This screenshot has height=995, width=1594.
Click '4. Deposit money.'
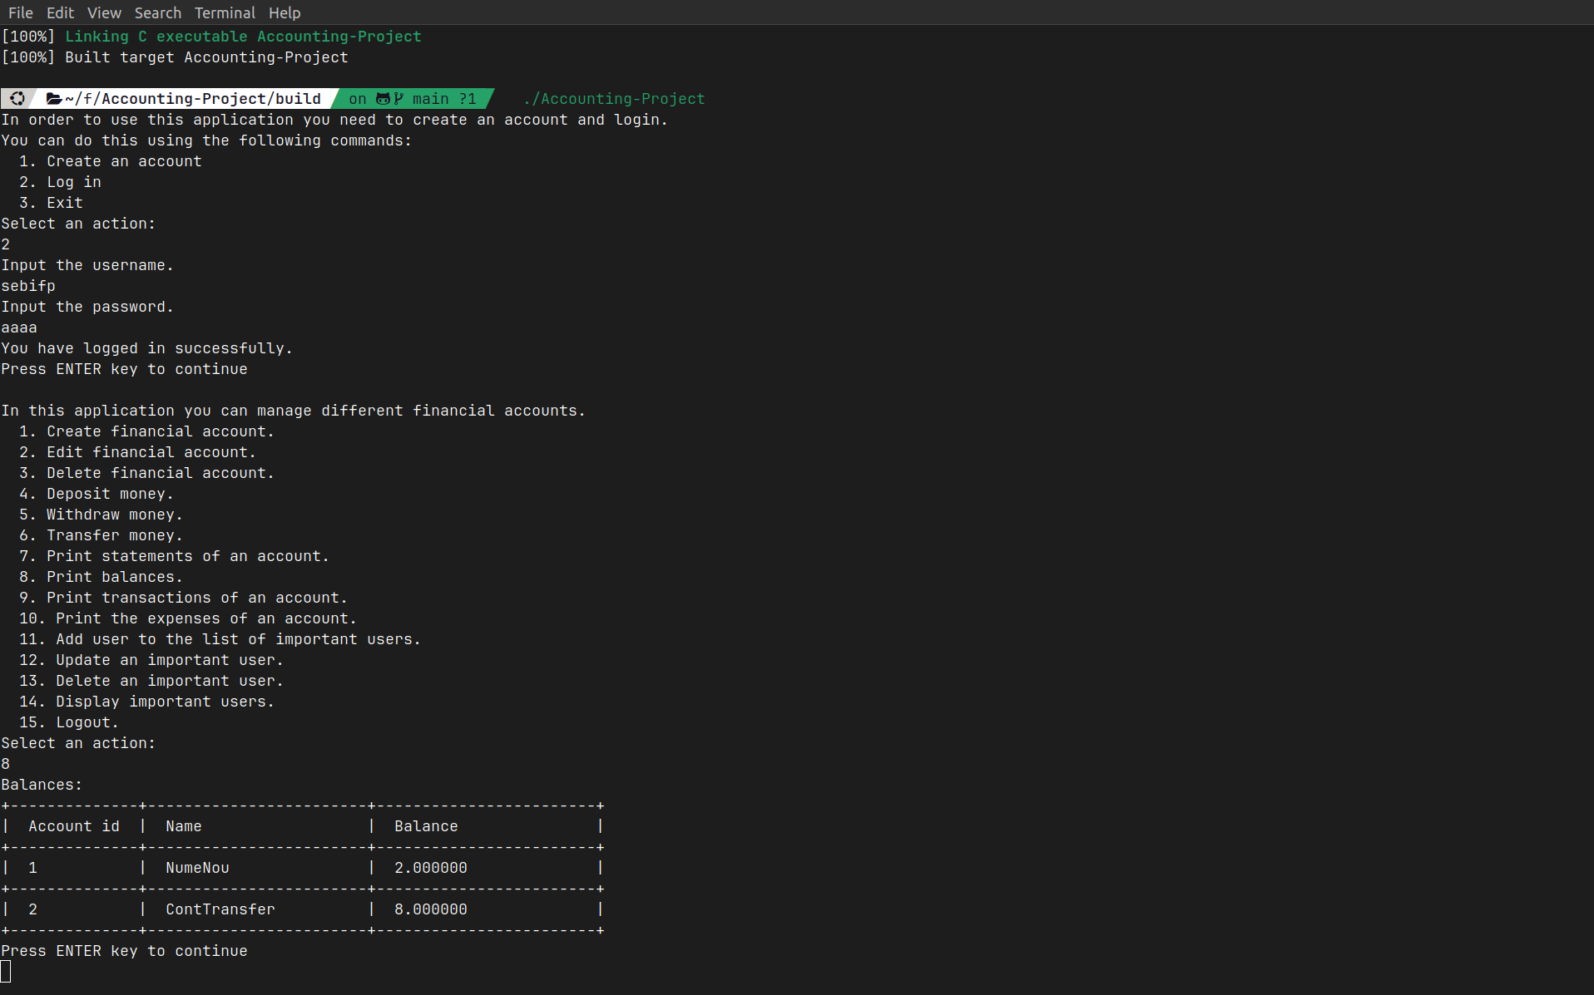tap(97, 494)
